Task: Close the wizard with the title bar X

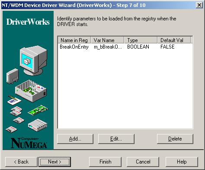Action: point(199,5)
